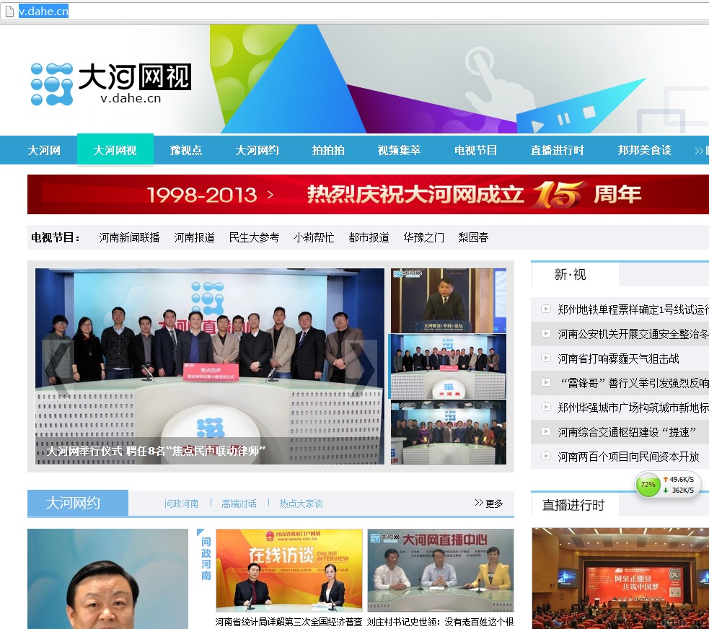Select 问政河南 sub-tab

(x=181, y=503)
